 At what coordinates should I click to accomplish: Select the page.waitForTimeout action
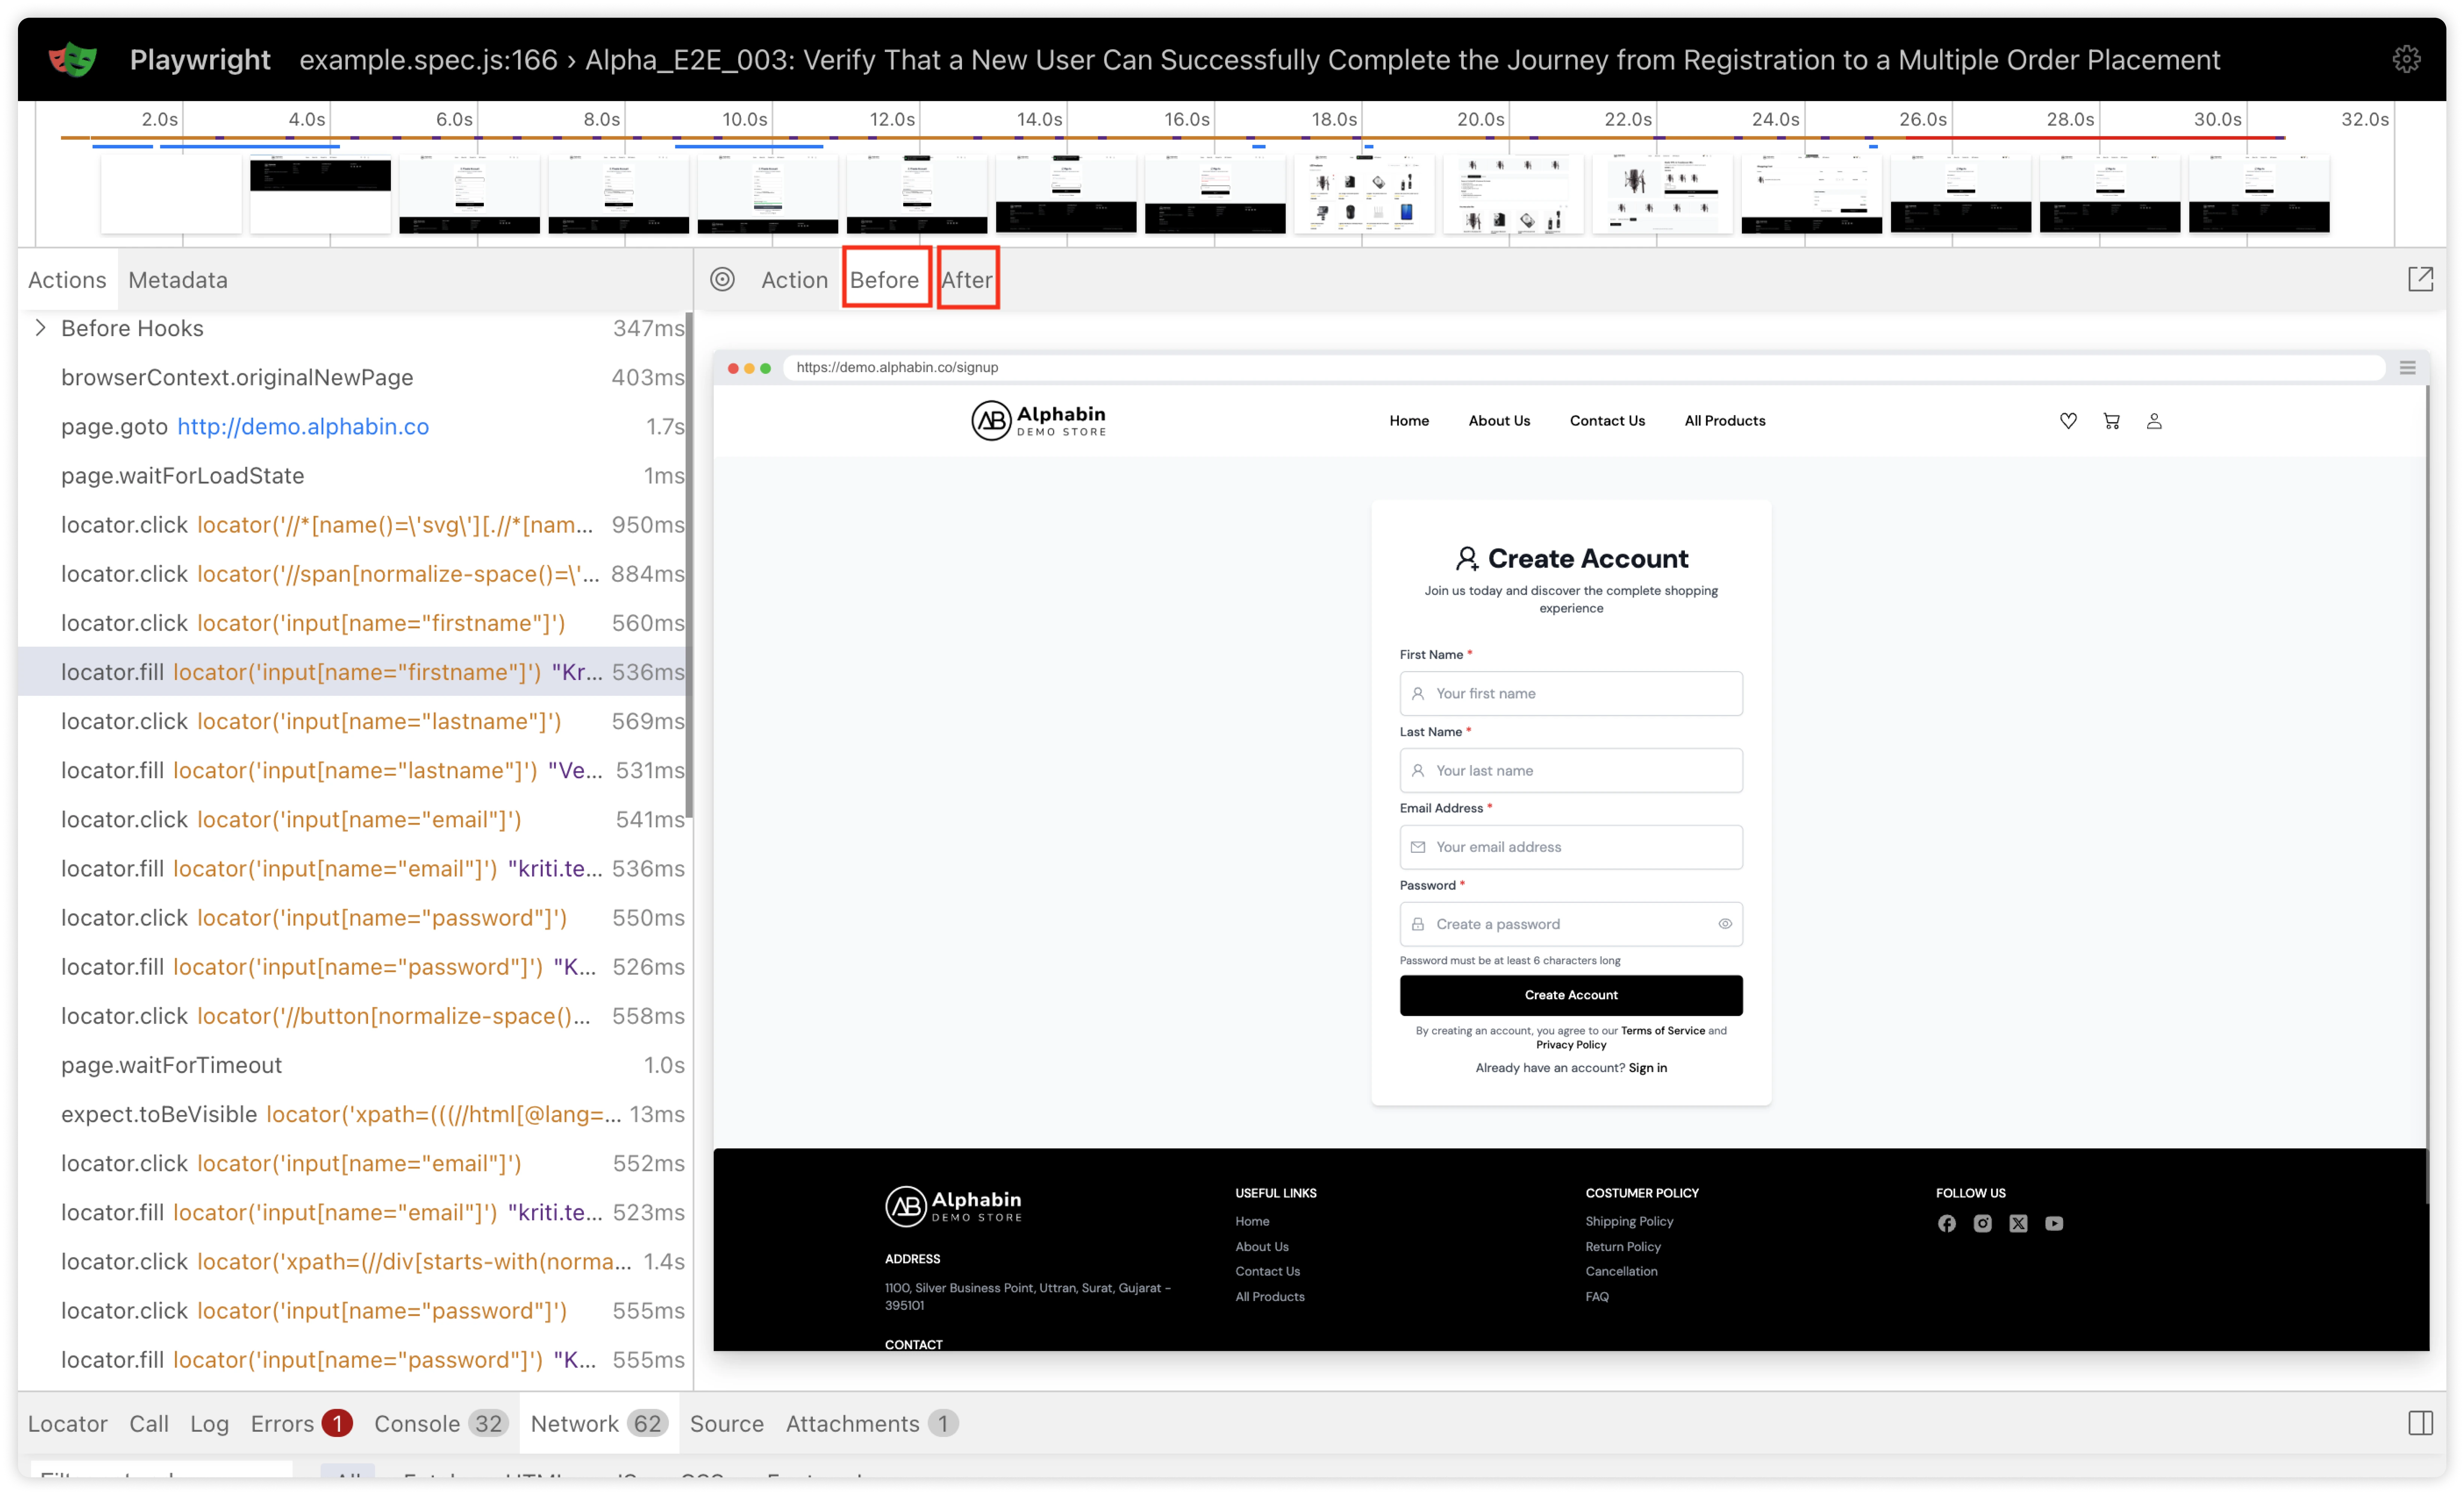coord(352,1065)
